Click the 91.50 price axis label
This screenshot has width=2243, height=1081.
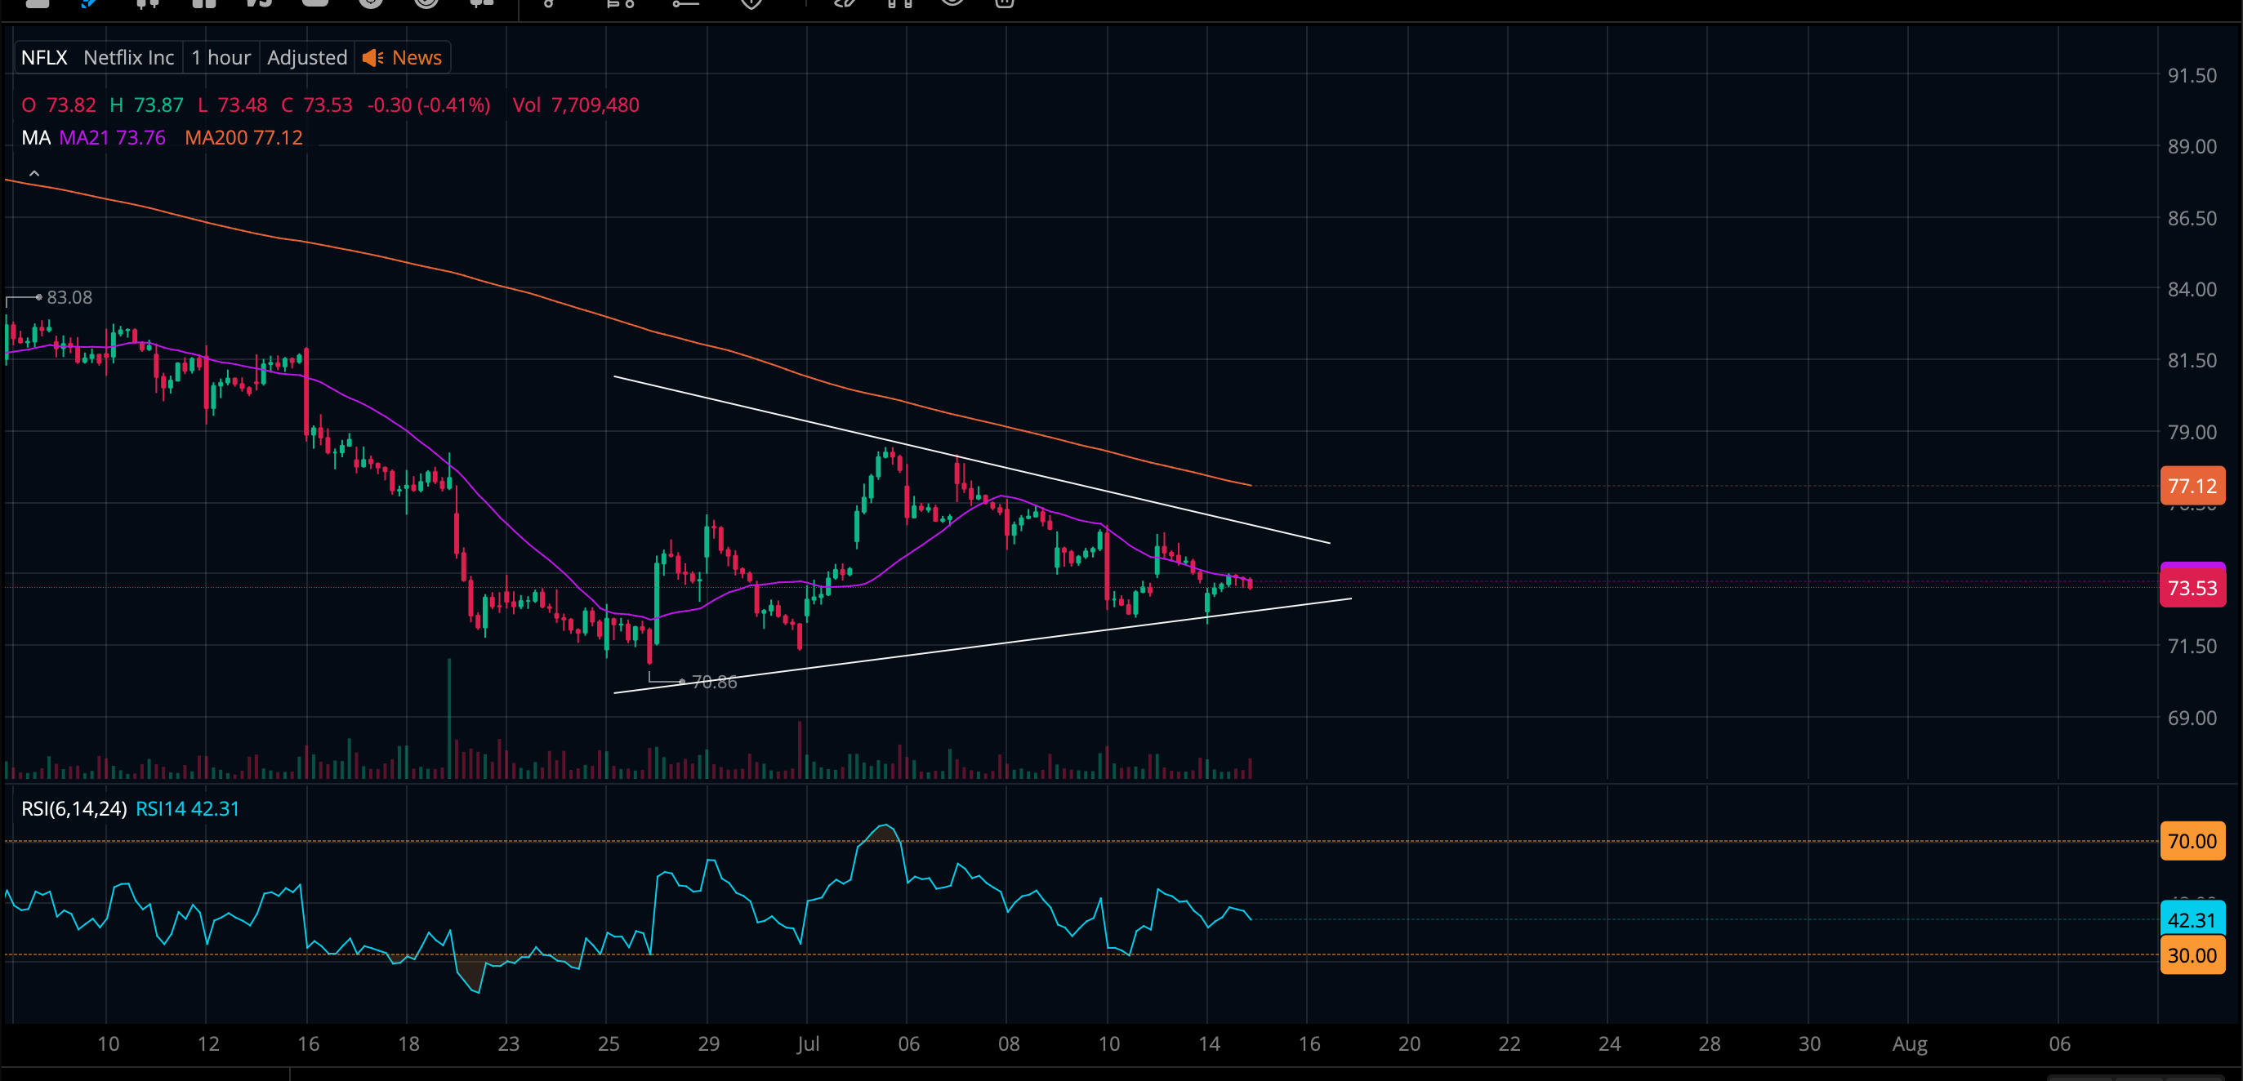2192,76
